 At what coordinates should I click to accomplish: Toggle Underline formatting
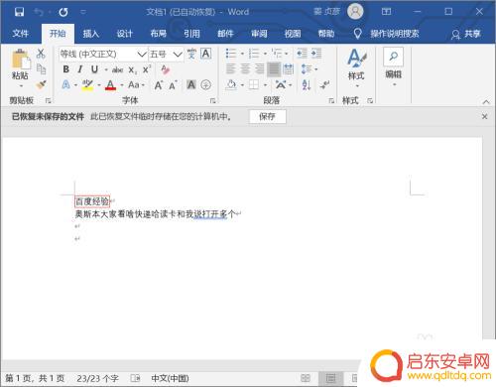94,69
